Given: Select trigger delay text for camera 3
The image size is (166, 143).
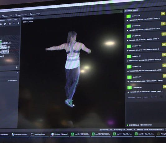Looking at the screenshot, I should 144,40.
